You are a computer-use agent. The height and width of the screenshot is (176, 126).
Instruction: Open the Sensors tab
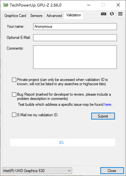tap(36, 15)
